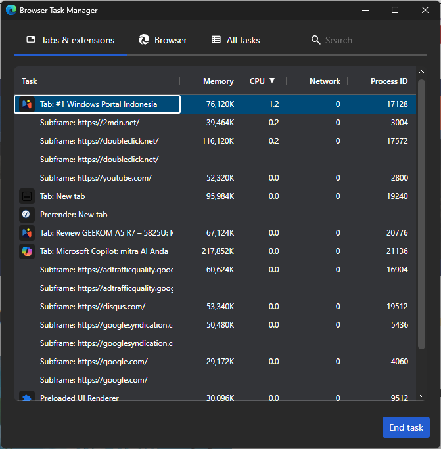This screenshot has height=449, width=441.
Task: Click the Preloaded UI Renderer puzzle icon
Action: pos(27,398)
